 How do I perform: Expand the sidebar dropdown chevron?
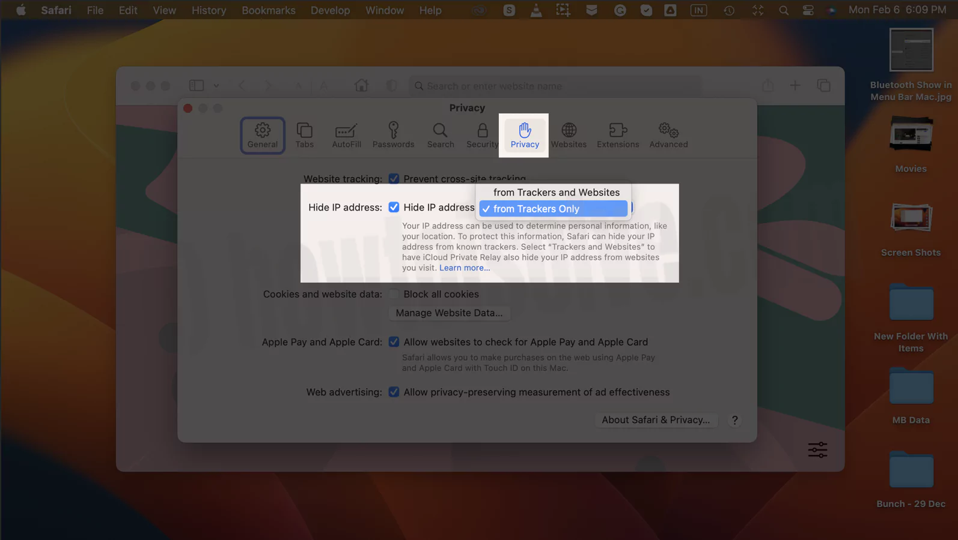pyautogui.click(x=216, y=86)
